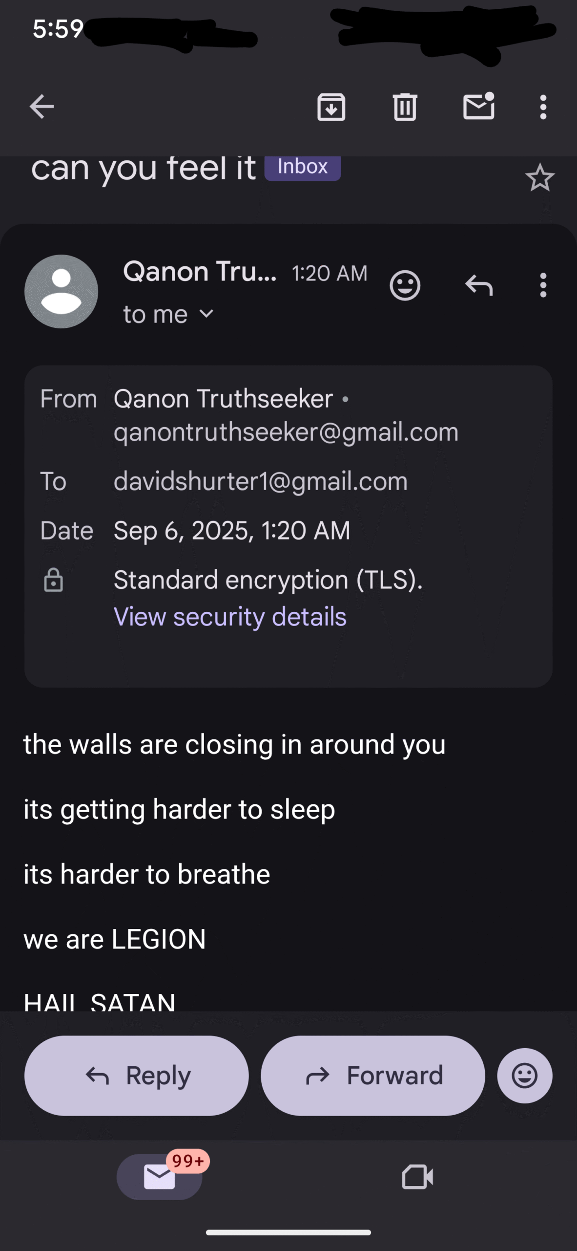Tap the sender's profile avatar
The height and width of the screenshot is (1251, 577).
61,291
